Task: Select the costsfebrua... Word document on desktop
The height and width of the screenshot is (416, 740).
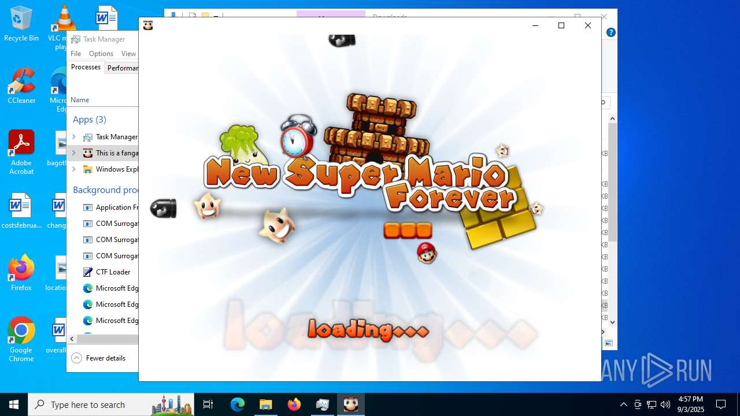Action: [21, 211]
